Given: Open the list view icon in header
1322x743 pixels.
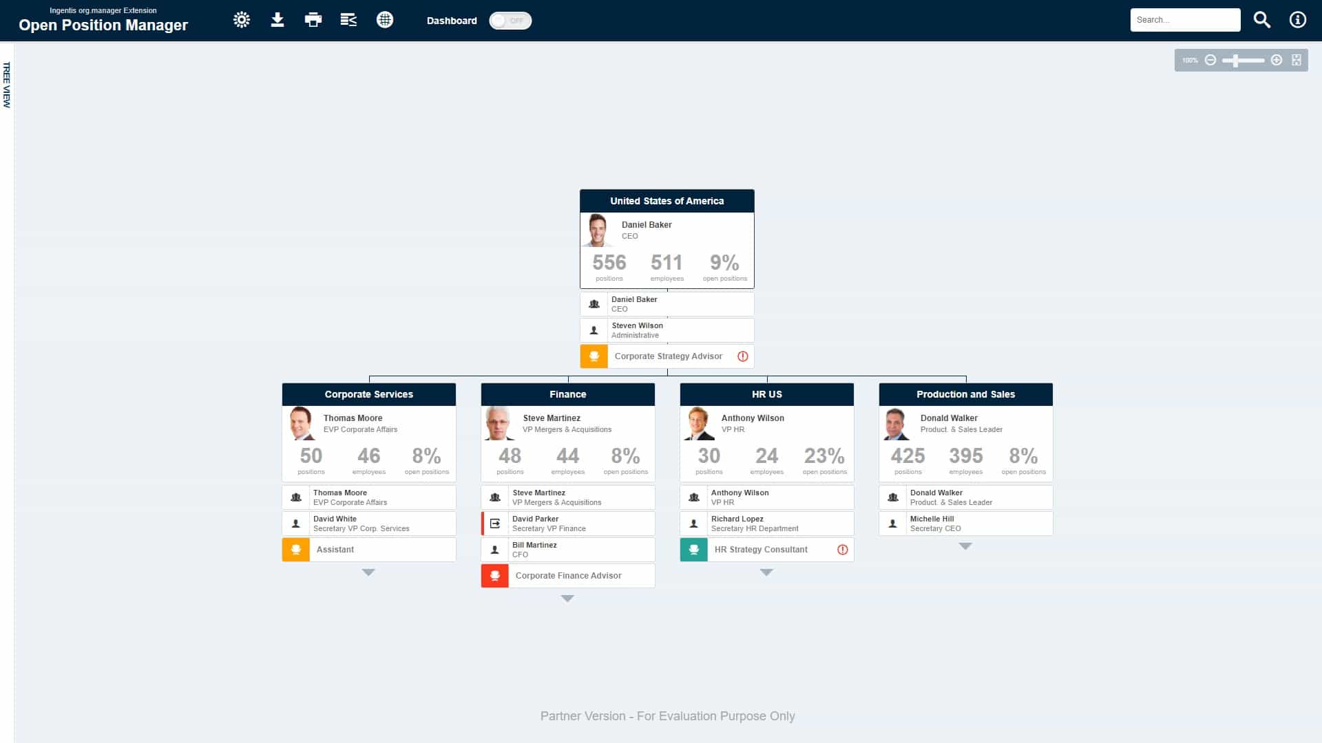Looking at the screenshot, I should point(349,20).
